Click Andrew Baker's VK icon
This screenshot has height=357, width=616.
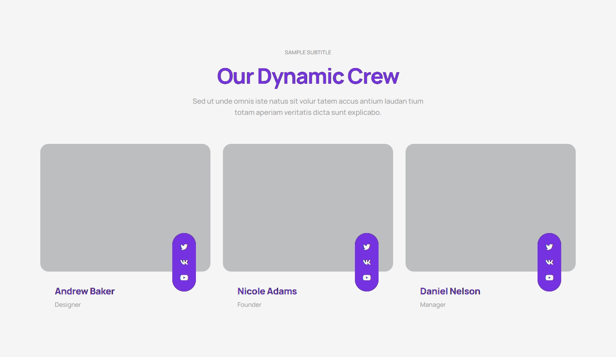184,262
